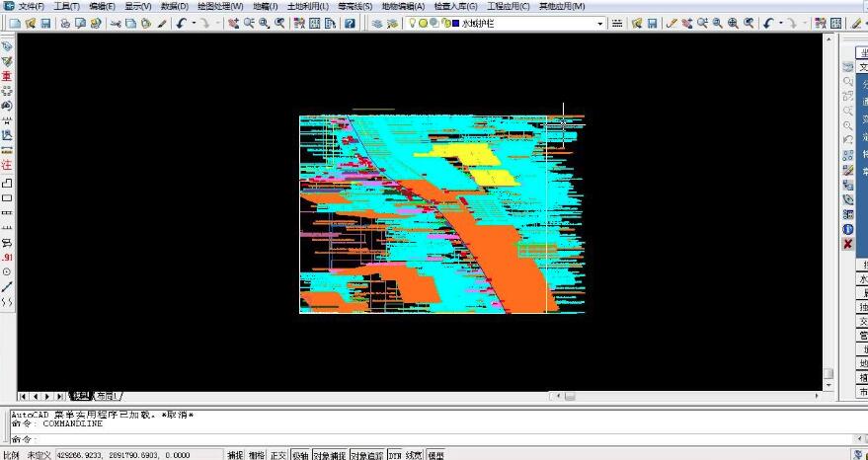
Task: Expand undo history arrow in right toolbar group
Action: click(780, 24)
